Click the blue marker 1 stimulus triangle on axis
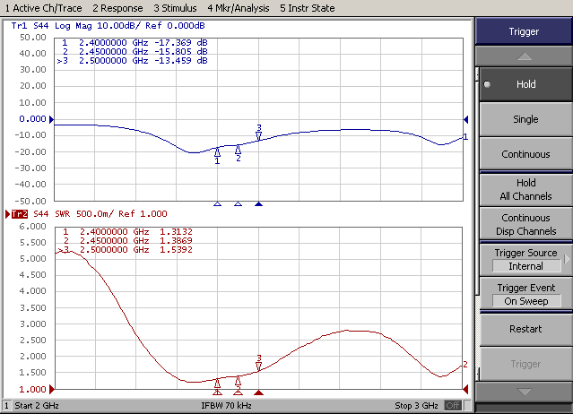The height and width of the screenshot is (414, 573). [x=217, y=204]
